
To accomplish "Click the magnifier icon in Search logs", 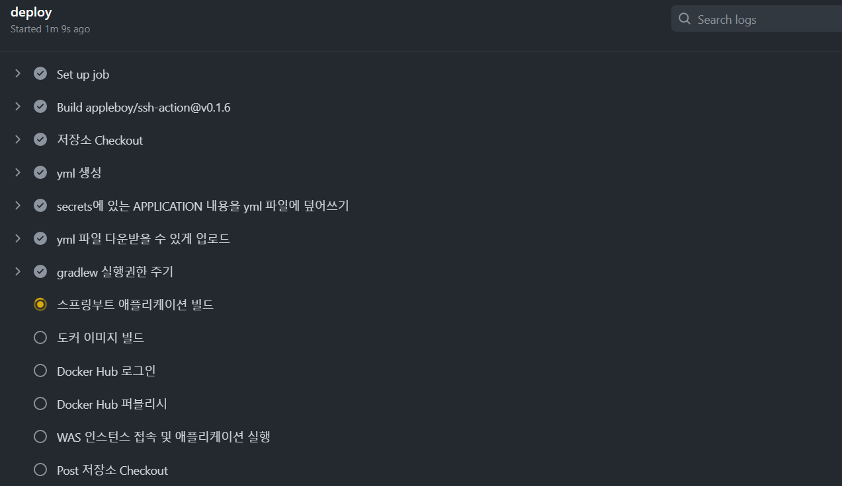I will click(x=685, y=18).
